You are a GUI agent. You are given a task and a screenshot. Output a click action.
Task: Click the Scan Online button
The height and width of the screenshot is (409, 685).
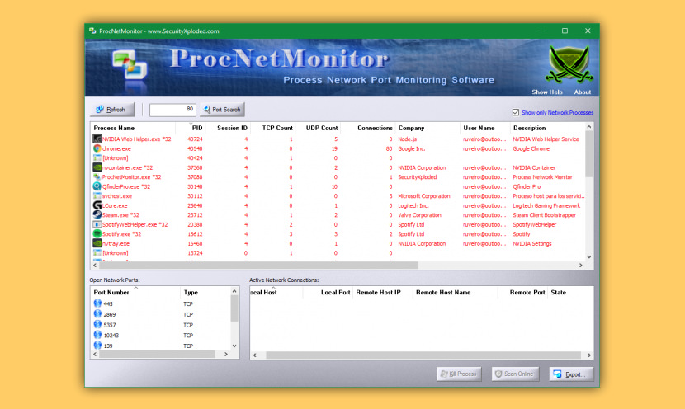pyautogui.click(x=515, y=374)
